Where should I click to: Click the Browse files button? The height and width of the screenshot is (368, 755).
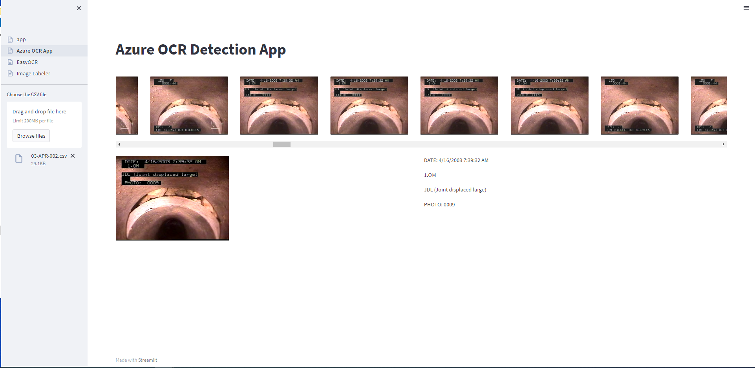click(31, 136)
